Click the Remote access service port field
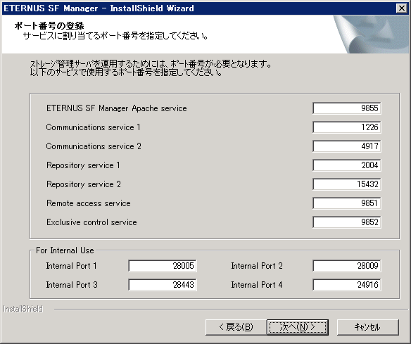Screen dimensions: 411x344 tap(346, 203)
